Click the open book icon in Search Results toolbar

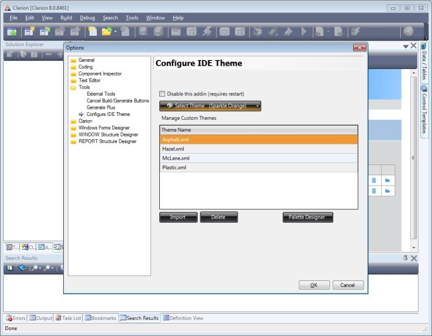pyautogui.click(x=10, y=268)
